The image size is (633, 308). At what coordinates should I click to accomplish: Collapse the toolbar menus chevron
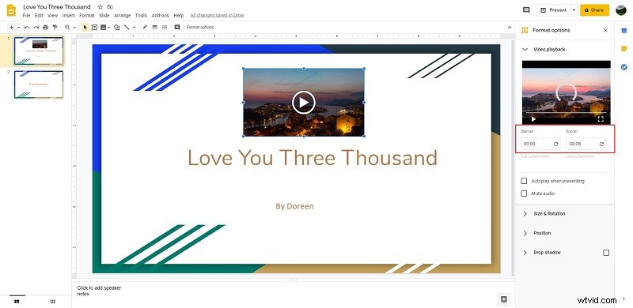click(510, 28)
